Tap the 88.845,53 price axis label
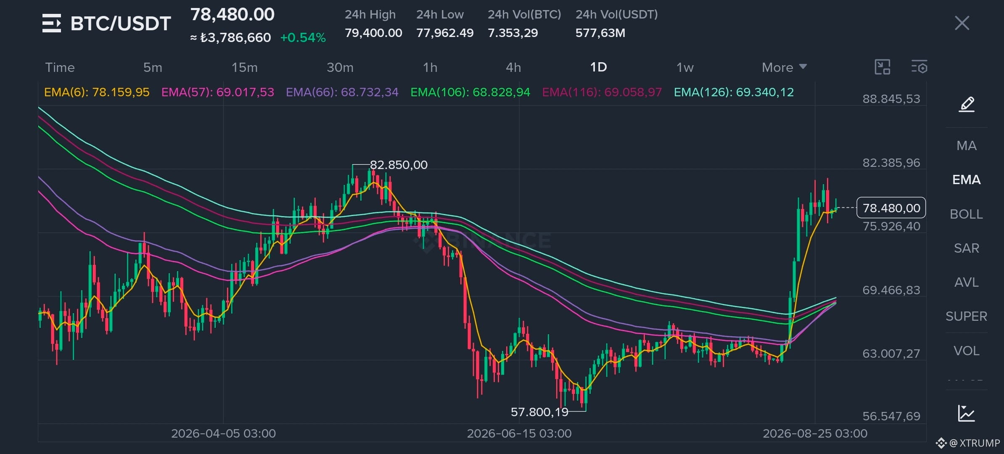Image resolution: width=1004 pixels, height=454 pixels. click(891, 99)
